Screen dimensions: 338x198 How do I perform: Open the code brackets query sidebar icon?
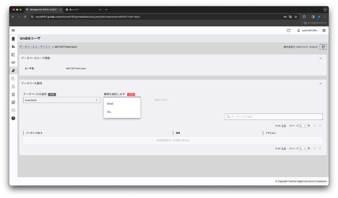point(13,63)
